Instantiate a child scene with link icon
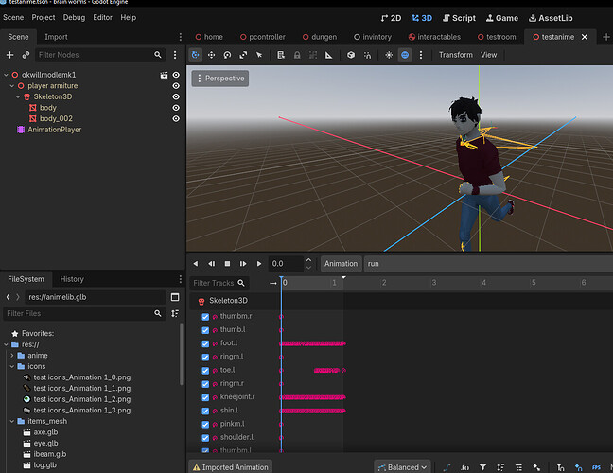This screenshot has height=473, width=613. 26,55
